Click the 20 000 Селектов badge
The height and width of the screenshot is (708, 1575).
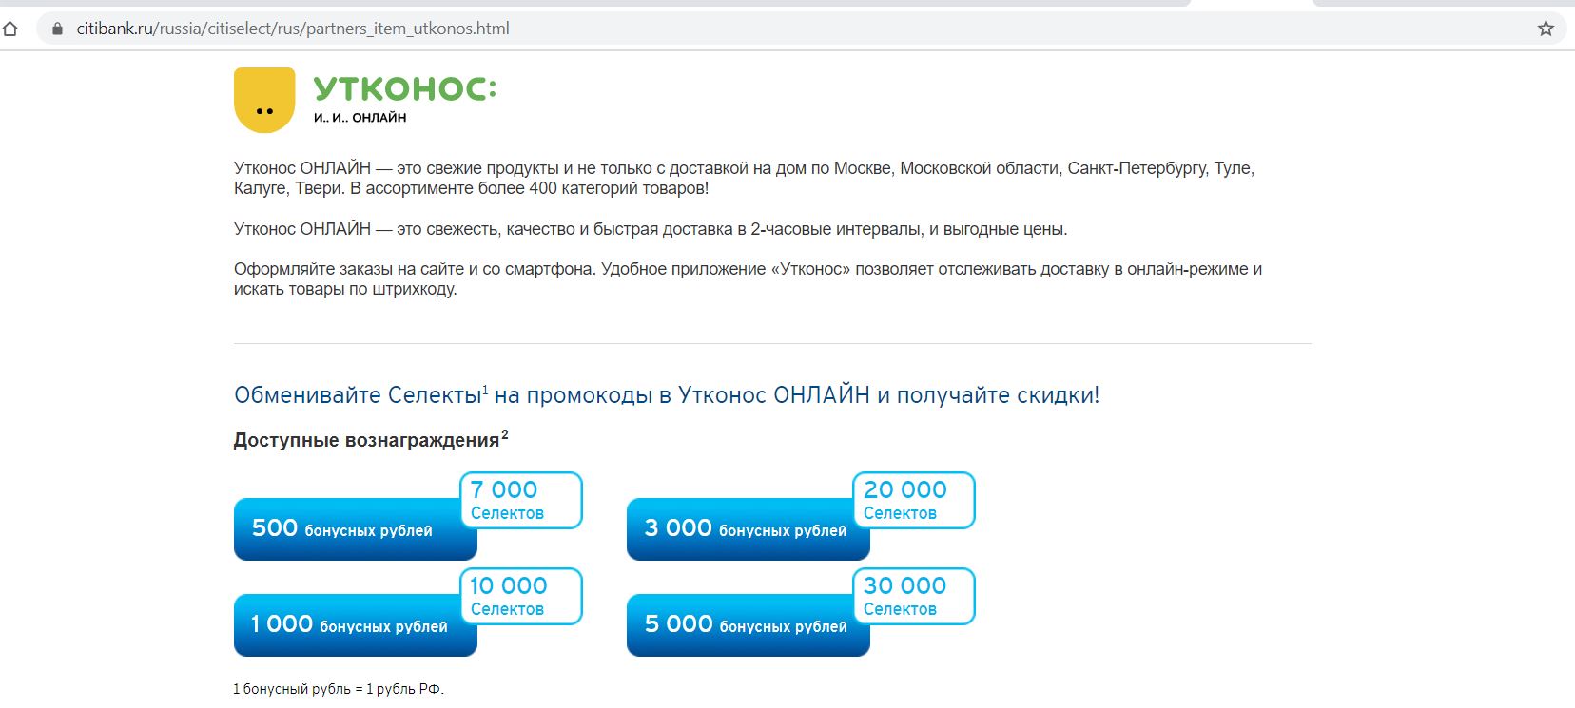click(x=914, y=500)
